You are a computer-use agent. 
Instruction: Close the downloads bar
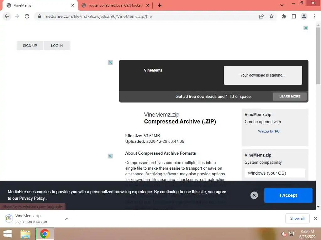tap(315, 218)
